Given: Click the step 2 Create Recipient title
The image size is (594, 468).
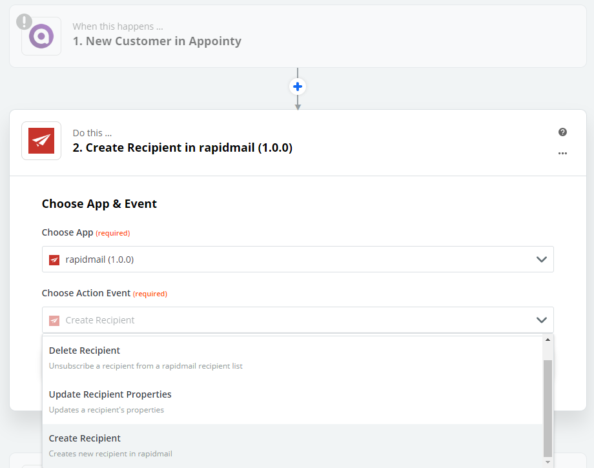Looking at the screenshot, I should 183,148.
